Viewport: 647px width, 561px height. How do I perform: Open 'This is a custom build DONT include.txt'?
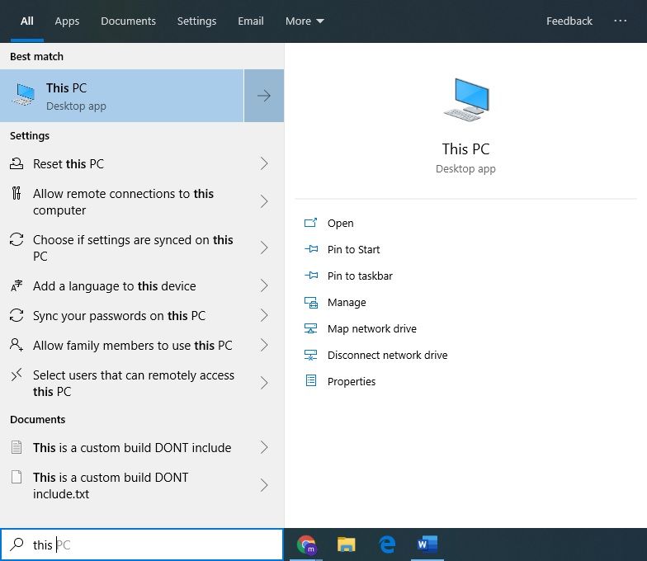click(142, 485)
